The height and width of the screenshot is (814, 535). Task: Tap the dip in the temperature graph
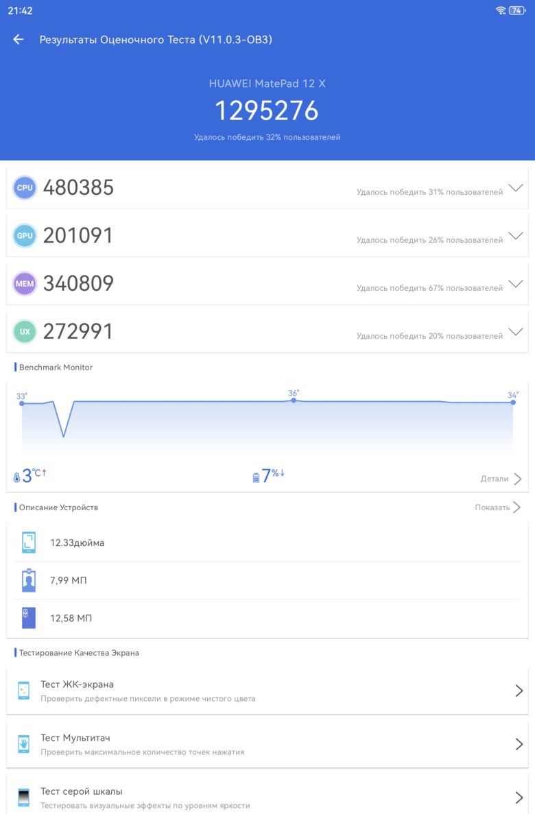pyautogui.click(x=63, y=435)
